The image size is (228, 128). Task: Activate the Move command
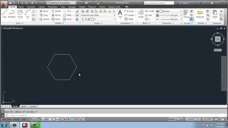click(44, 11)
